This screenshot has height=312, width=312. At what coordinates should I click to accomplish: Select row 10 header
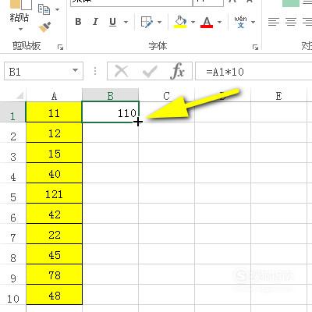[x=12, y=296]
